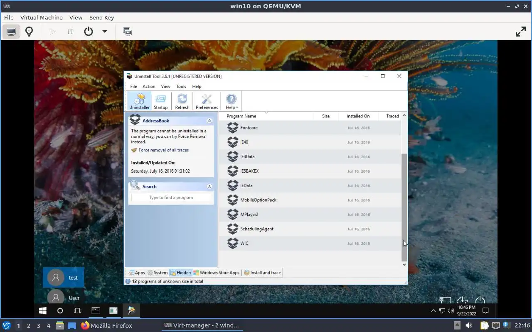Select the test user account
This screenshot has height=332, width=532.
[64, 278]
